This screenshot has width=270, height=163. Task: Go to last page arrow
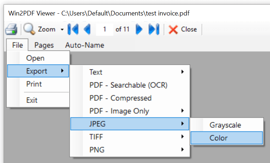154,30
